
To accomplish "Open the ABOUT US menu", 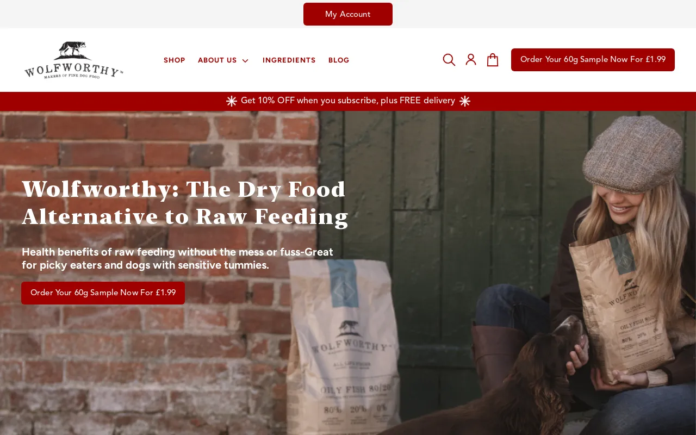I will click(x=217, y=60).
